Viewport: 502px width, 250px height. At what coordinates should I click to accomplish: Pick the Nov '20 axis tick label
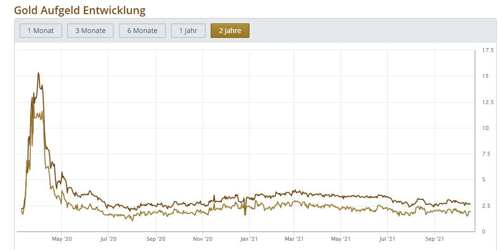click(x=202, y=239)
